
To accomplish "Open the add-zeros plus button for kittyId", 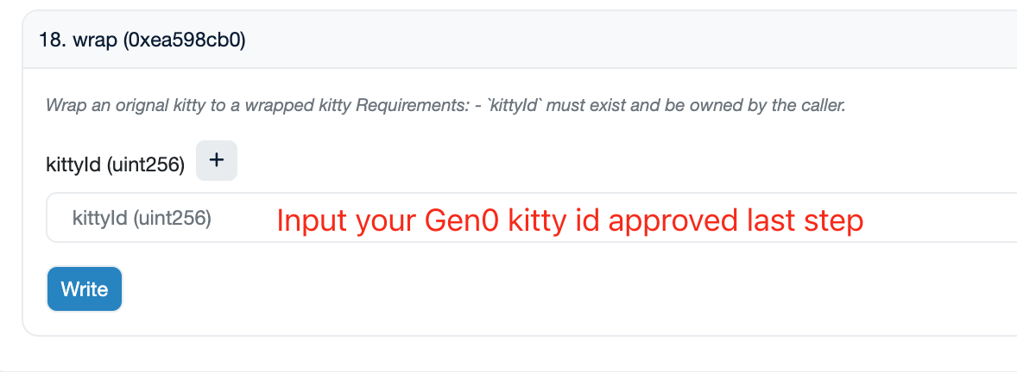I will tap(217, 160).
